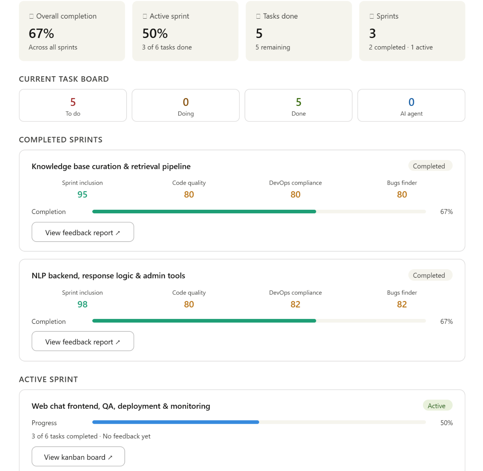The width and height of the screenshot is (483, 471).
Task: Click Completed badge on Knowledge base sprint
Action: [430, 166]
